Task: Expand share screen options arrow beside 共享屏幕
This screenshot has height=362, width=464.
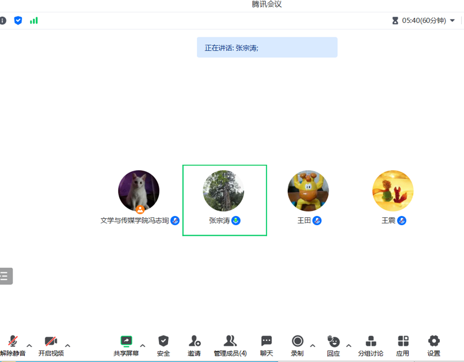Action: click(x=143, y=345)
